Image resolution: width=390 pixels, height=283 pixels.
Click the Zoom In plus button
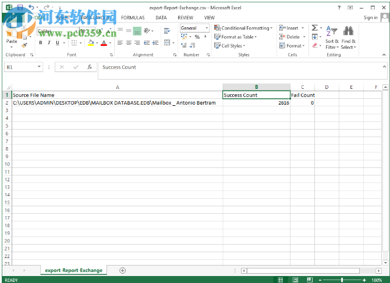point(364,280)
